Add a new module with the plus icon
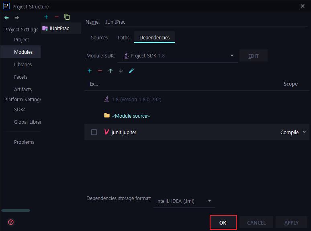311x231 pixels. tap(46, 17)
